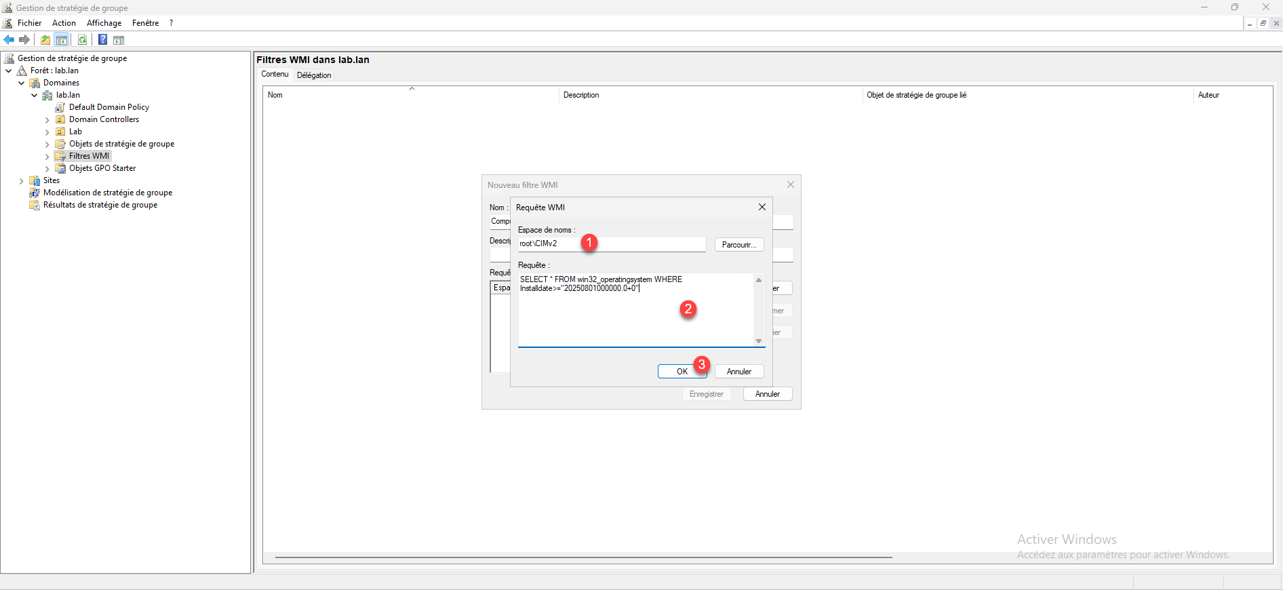Expand the Sites tree node
The width and height of the screenshot is (1283, 590).
[x=21, y=181]
